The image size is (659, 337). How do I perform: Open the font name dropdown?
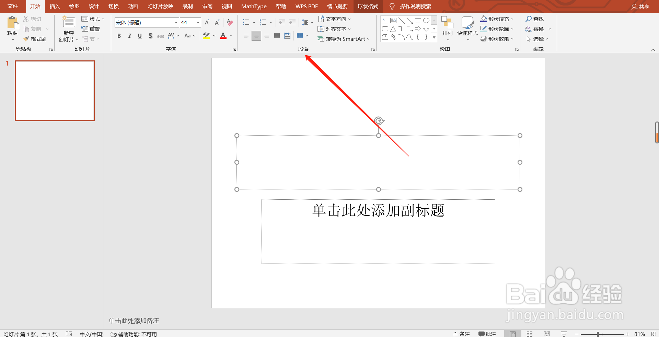click(175, 22)
